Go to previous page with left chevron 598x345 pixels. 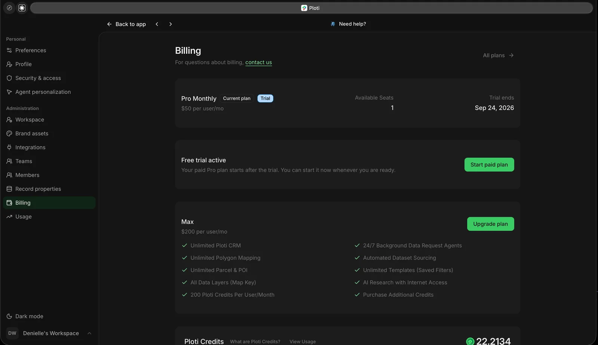[x=157, y=24]
